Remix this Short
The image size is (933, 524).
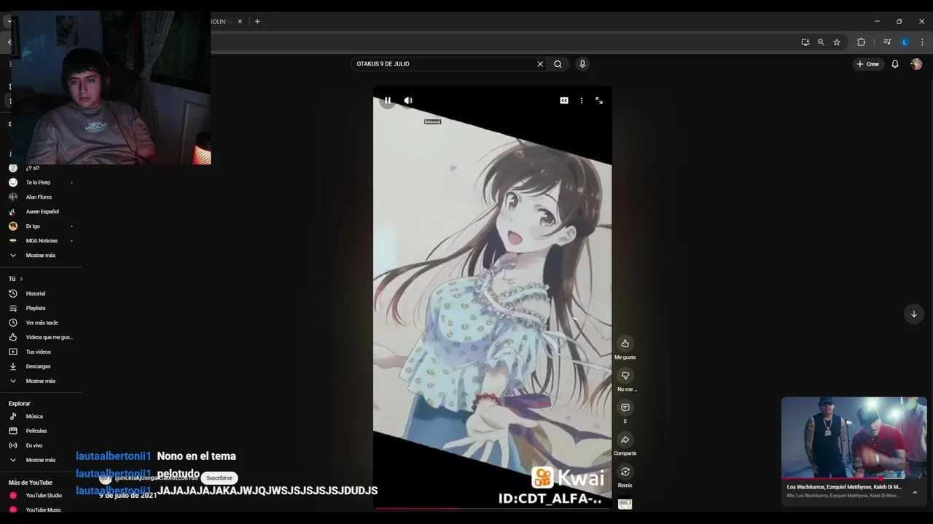(x=625, y=472)
